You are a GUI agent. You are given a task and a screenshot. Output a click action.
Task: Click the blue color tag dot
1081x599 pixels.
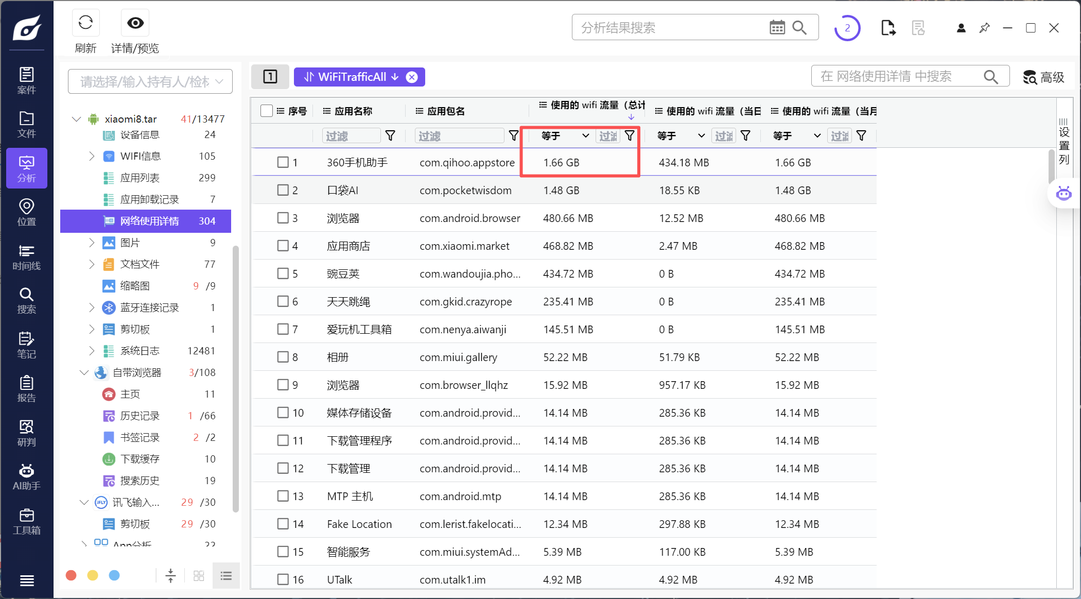click(x=114, y=575)
